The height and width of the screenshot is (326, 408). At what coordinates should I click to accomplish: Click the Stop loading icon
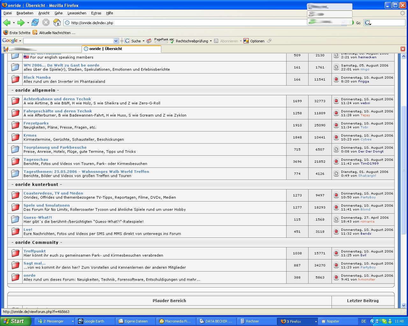(x=46, y=23)
